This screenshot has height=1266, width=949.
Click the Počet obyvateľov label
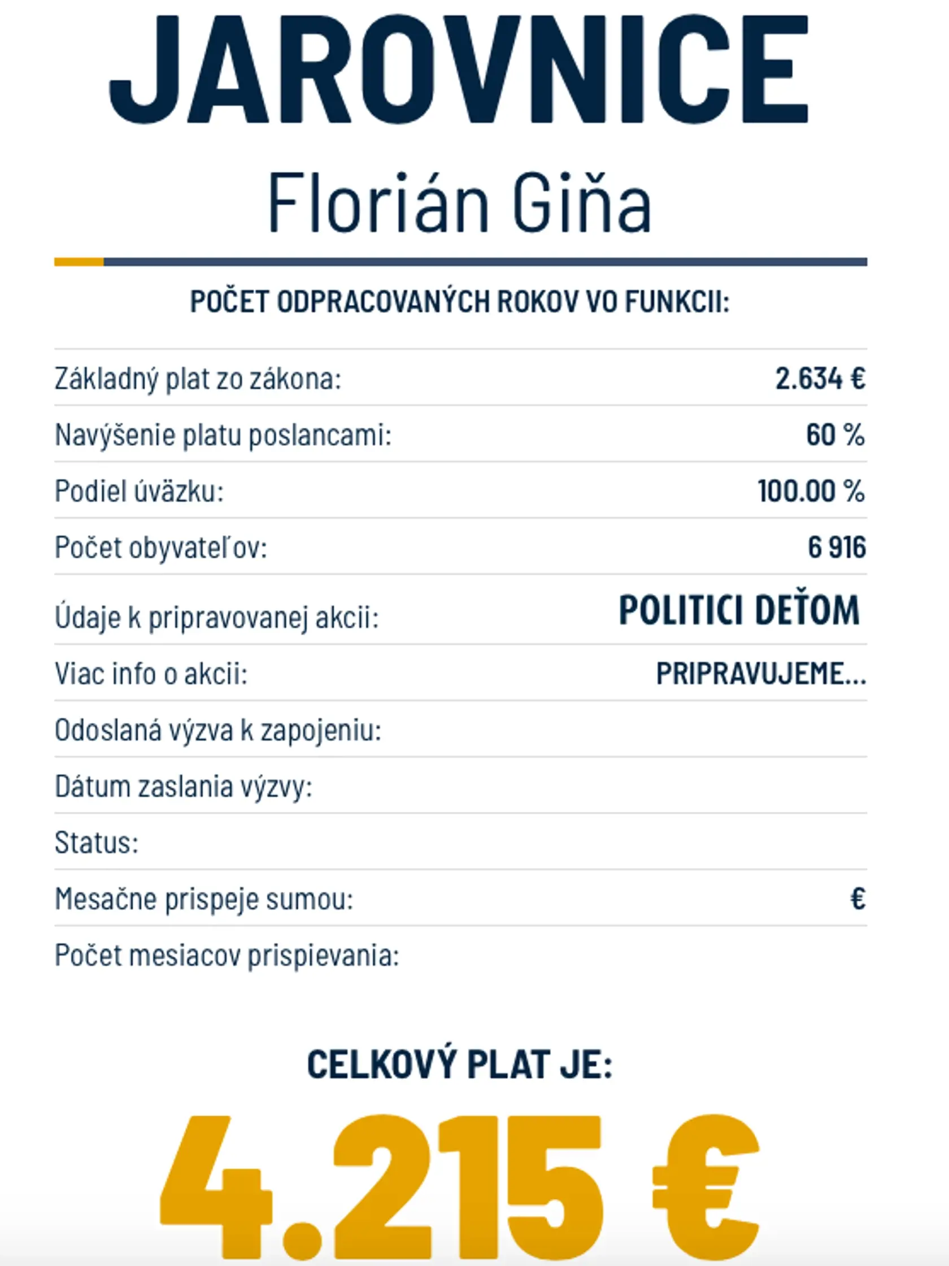click(x=161, y=548)
